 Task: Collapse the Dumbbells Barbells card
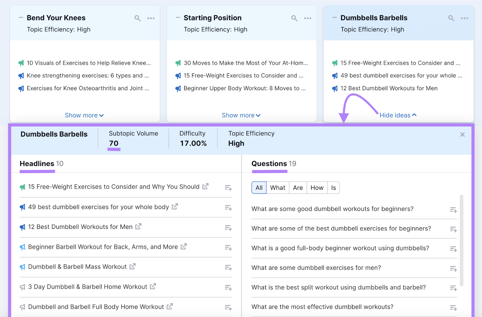[334, 18]
